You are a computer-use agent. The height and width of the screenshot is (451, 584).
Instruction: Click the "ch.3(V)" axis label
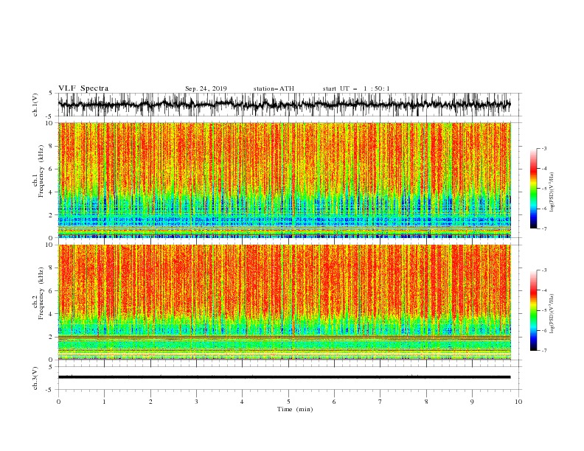coord(35,378)
